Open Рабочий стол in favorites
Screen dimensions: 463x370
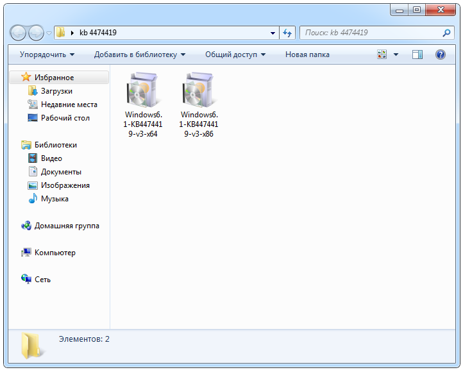[65, 118]
